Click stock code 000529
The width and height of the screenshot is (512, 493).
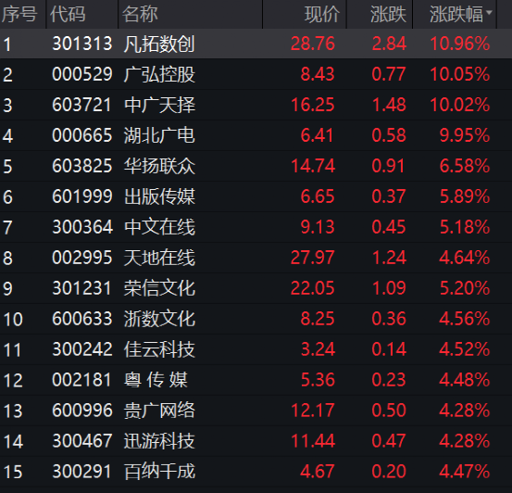coord(82,74)
